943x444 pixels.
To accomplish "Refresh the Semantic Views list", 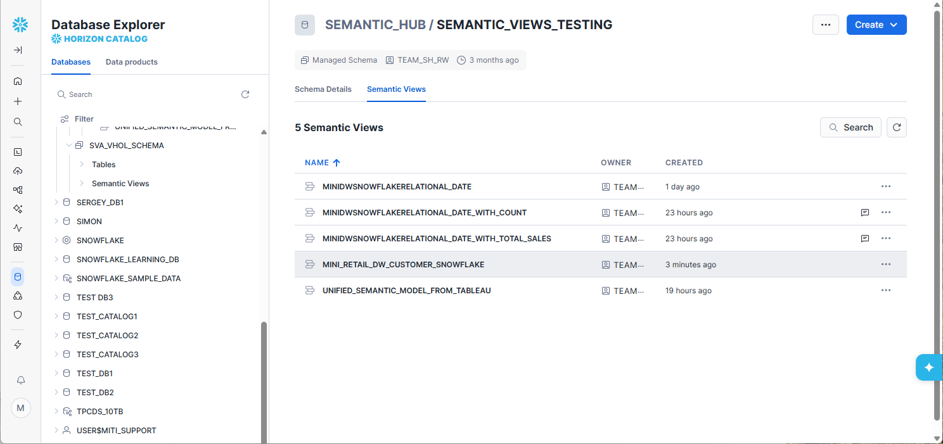I will tap(896, 127).
